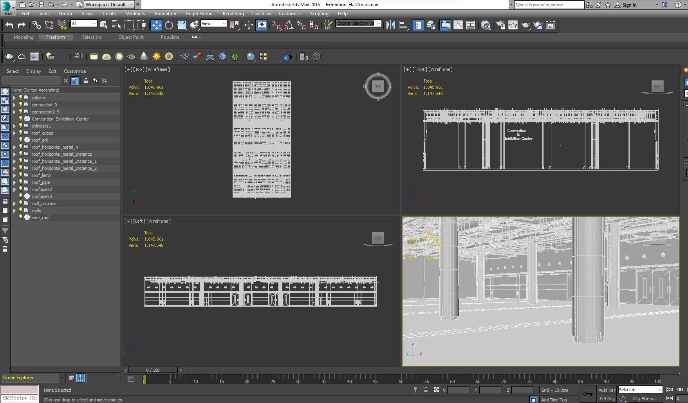Click the grass Hair and Fur icon
Screen dimensions: 688x403
click(235, 57)
